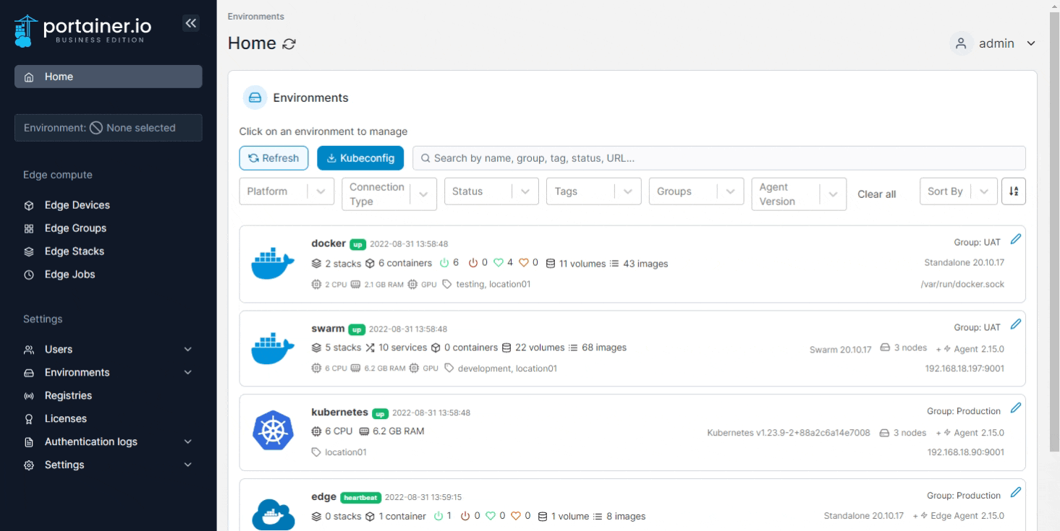Screen dimensions: 1060x531
Task: Open the edge environment by name
Action: 323,497
